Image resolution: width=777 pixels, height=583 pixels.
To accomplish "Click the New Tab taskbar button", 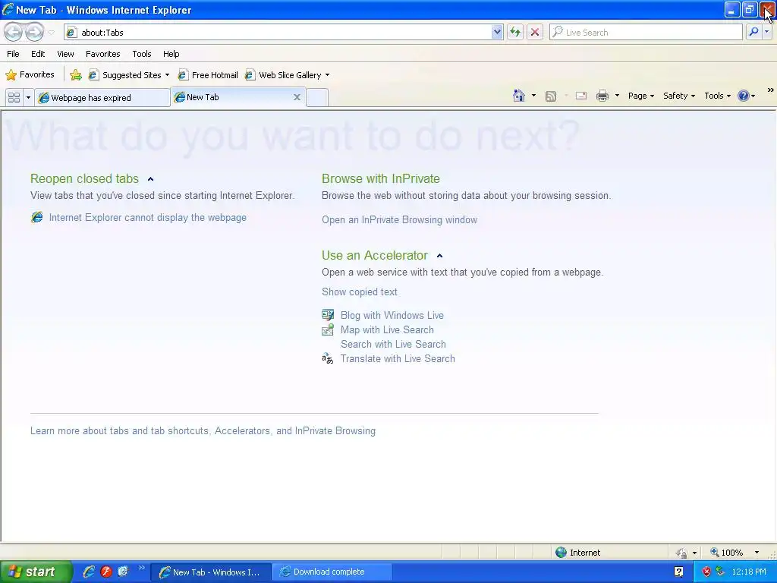I will pos(212,572).
